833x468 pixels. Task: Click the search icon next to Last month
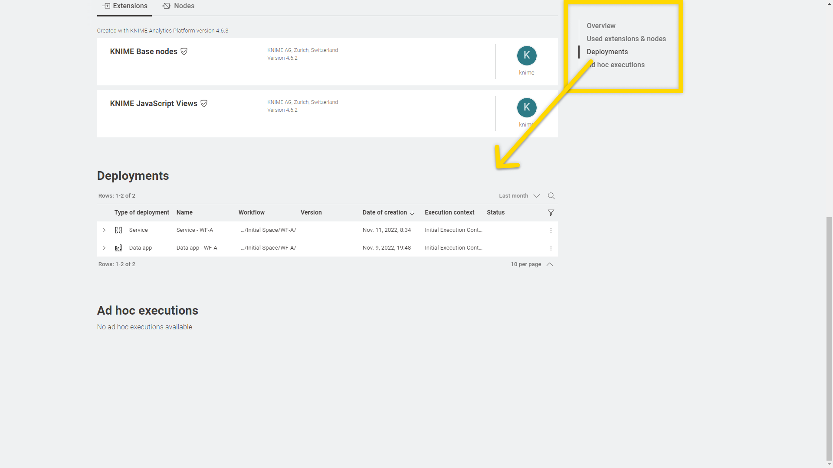(551, 195)
